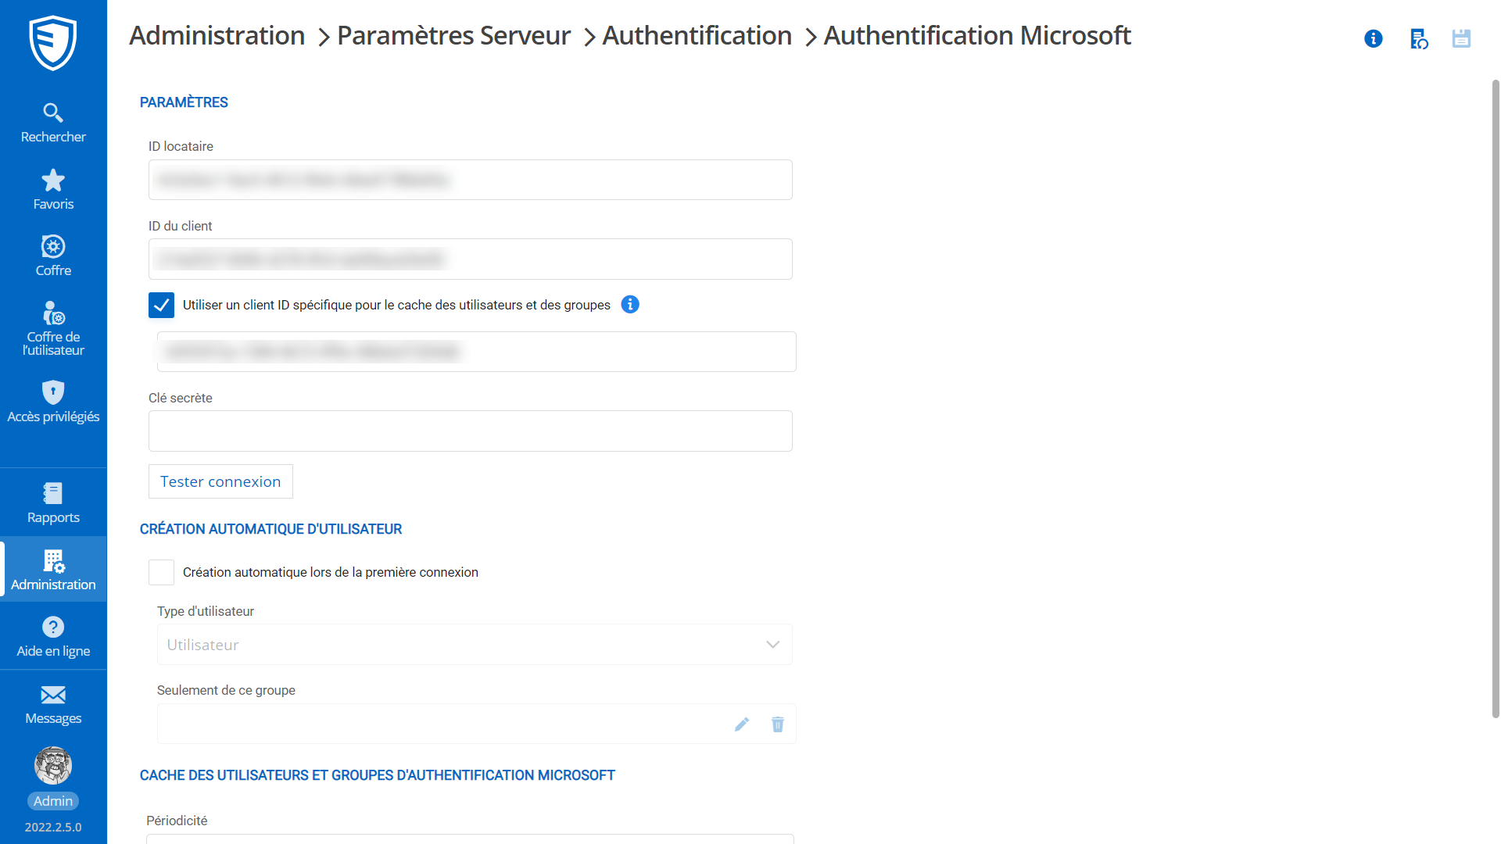Screen dimensions: 1501x844
Task: Open the info tooltip next to client ID checkbox
Action: pyautogui.click(x=630, y=305)
